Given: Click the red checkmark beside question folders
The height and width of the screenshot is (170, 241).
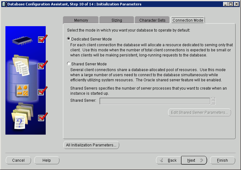Looking at the screenshot, I should click(43, 117).
